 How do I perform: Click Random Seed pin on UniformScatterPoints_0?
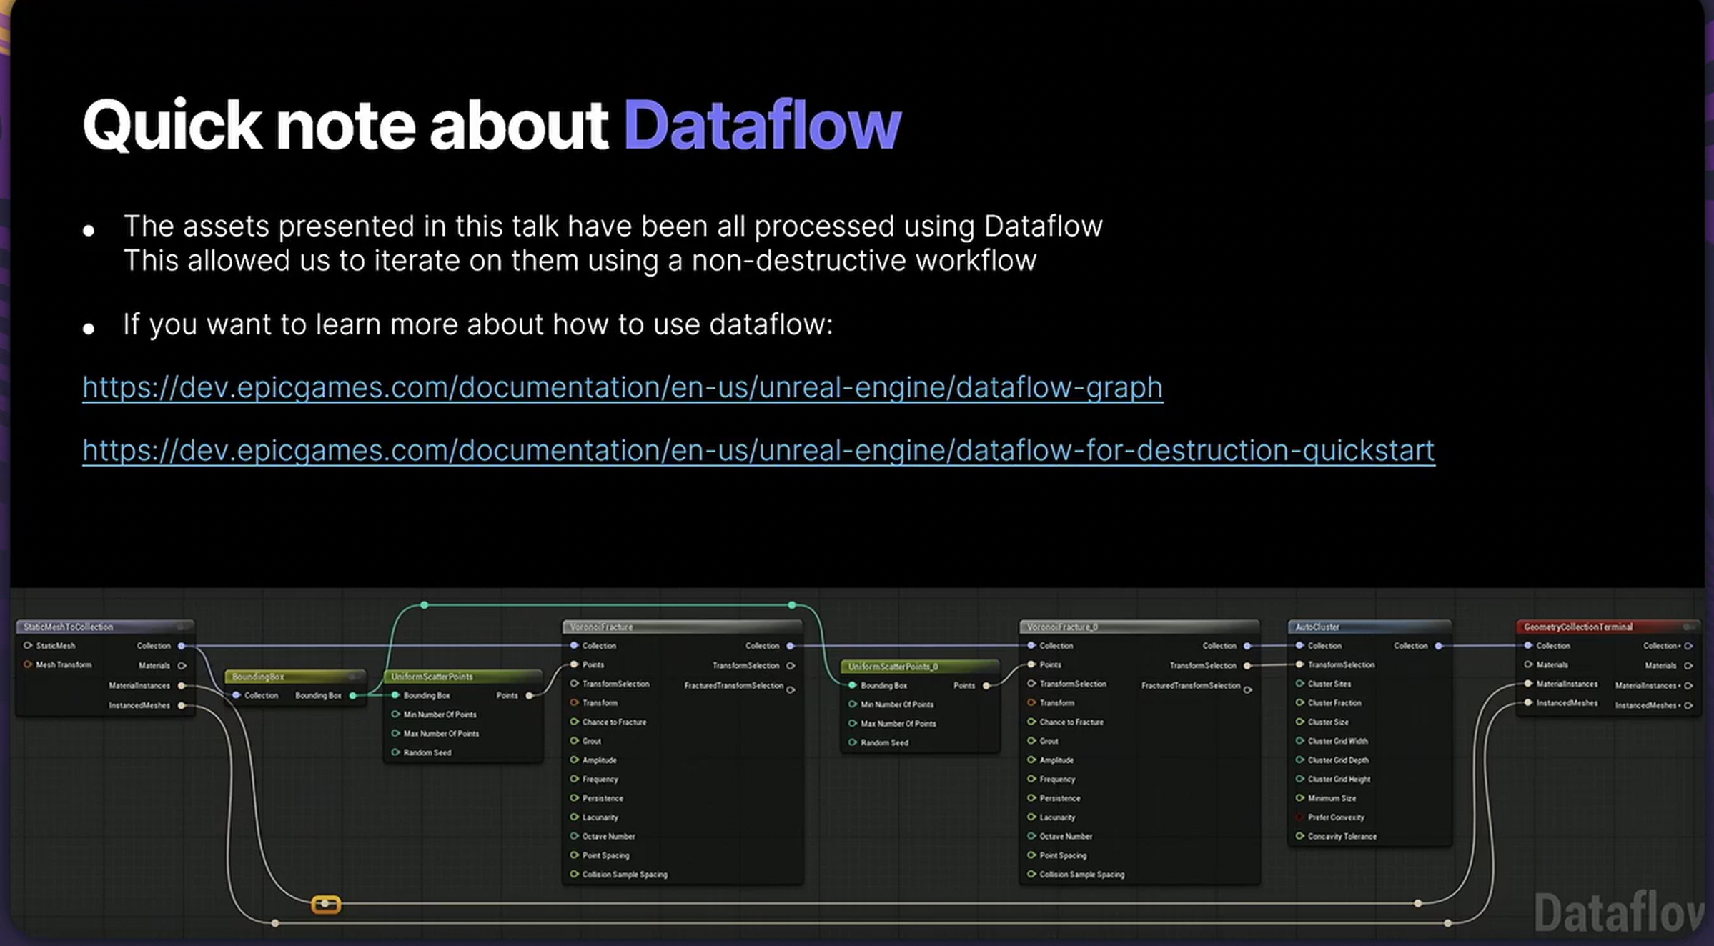[x=852, y=742]
